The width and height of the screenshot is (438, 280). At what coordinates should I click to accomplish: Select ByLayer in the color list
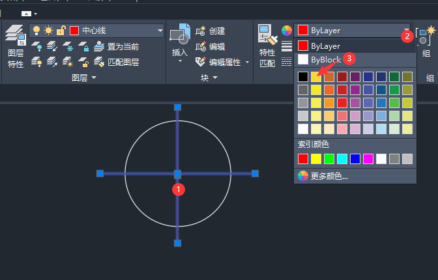point(355,46)
